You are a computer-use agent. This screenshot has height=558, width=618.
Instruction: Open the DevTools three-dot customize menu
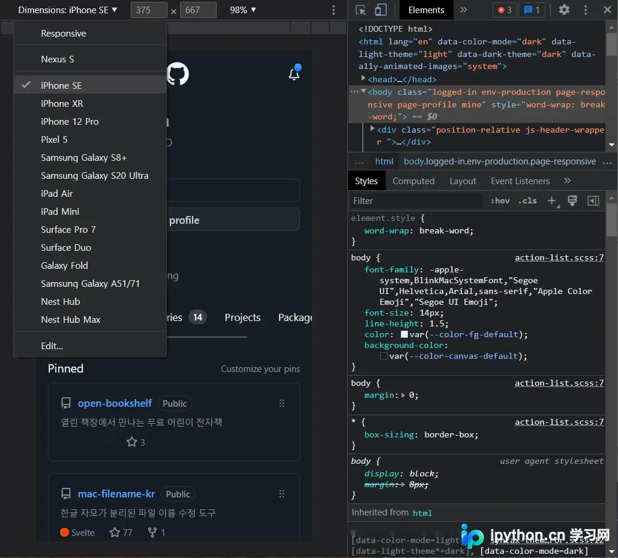pos(585,10)
